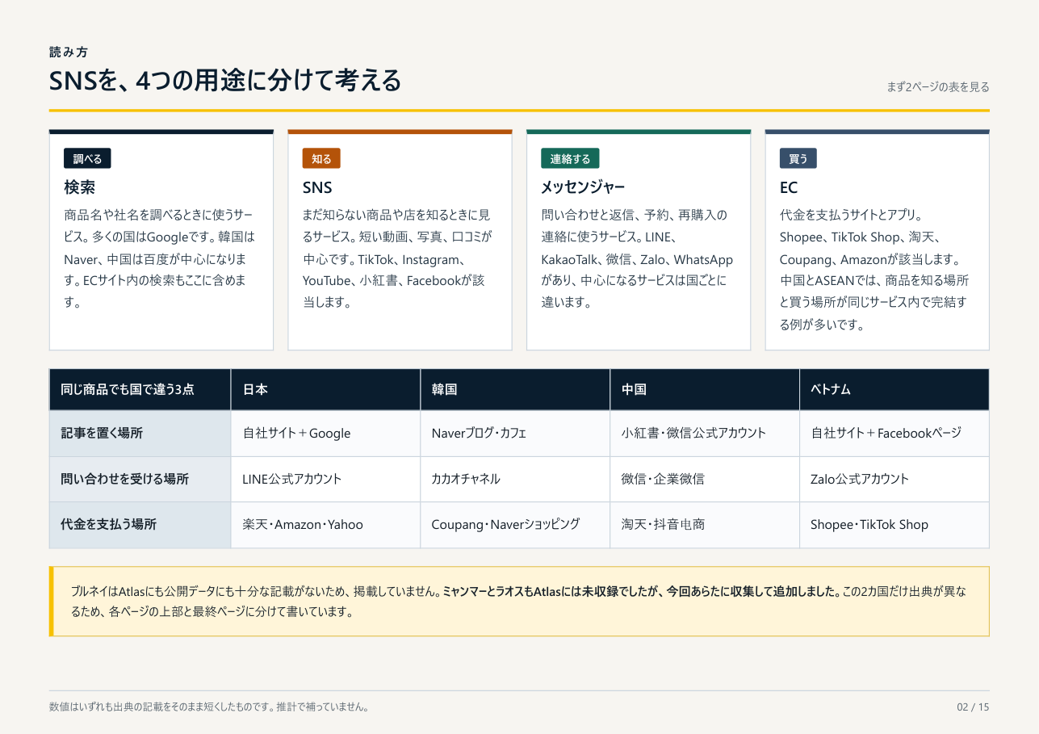Click the green 連絡する tag badge
Viewport: 1039px width, 734px height.
coord(570,158)
